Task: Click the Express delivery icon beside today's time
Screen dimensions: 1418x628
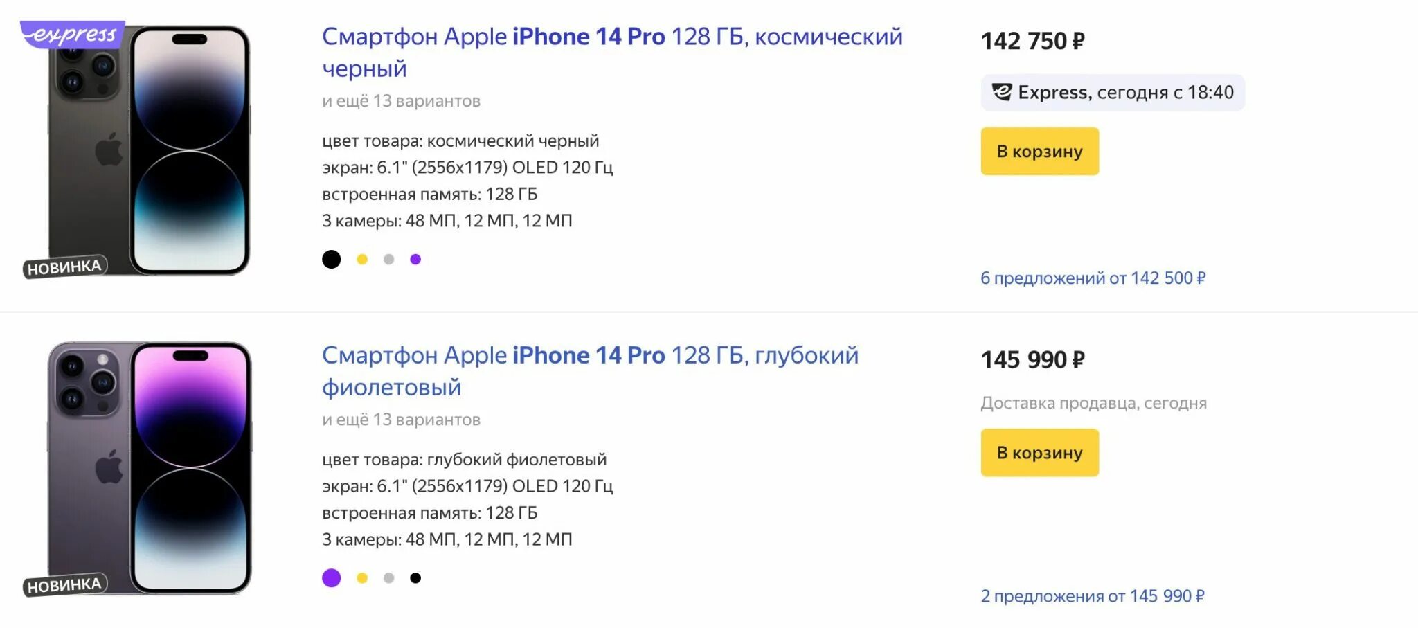Action: click(1001, 92)
